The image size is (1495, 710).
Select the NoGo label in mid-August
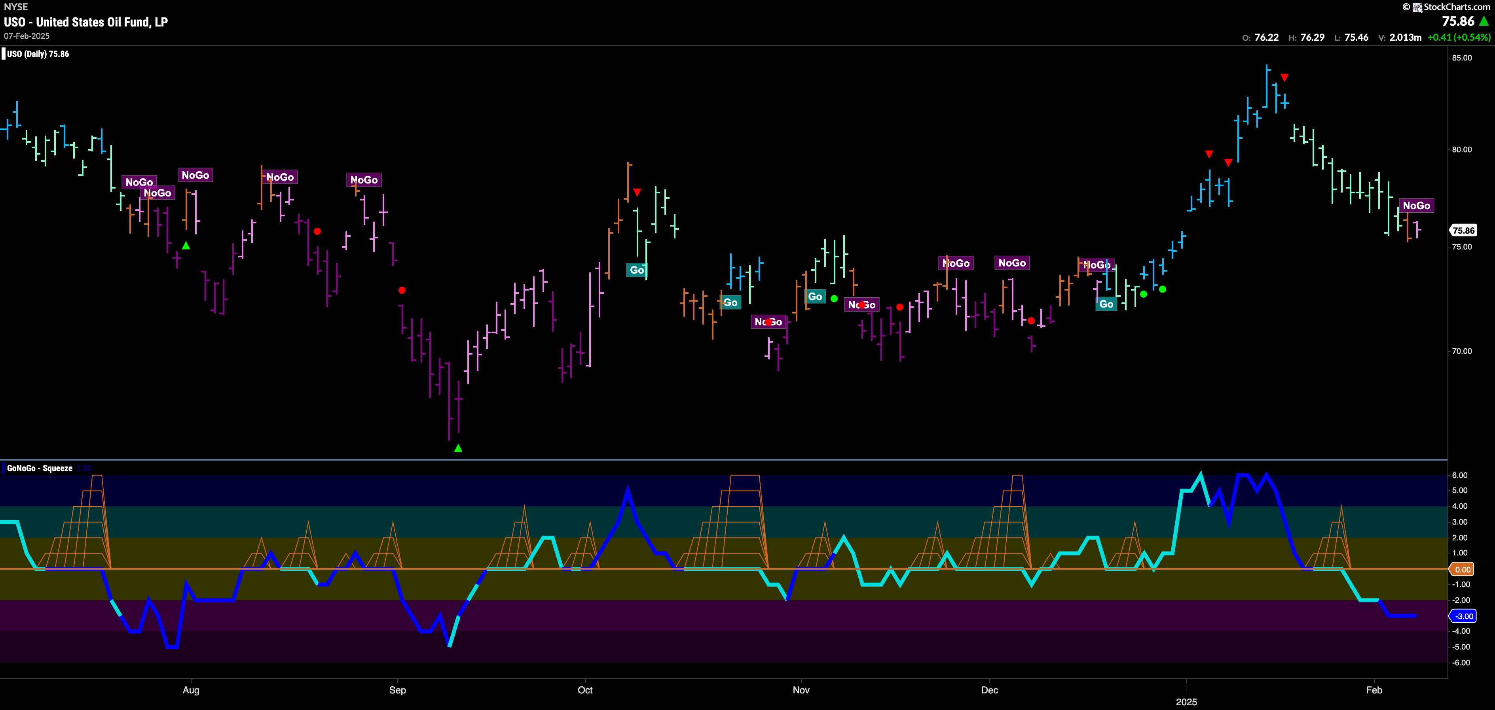click(x=280, y=177)
